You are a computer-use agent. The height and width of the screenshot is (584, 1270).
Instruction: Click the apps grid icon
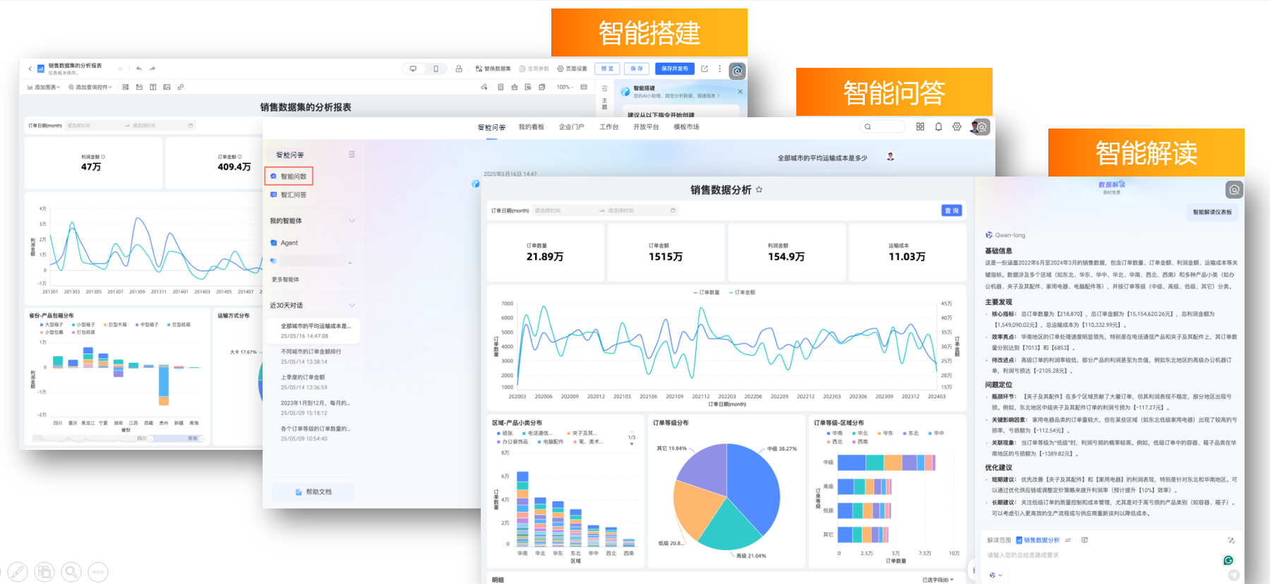(x=920, y=127)
